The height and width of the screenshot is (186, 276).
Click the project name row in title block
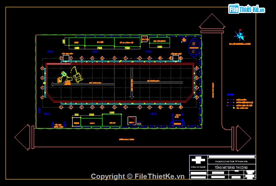pyautogui.click(x=232, y=161)
